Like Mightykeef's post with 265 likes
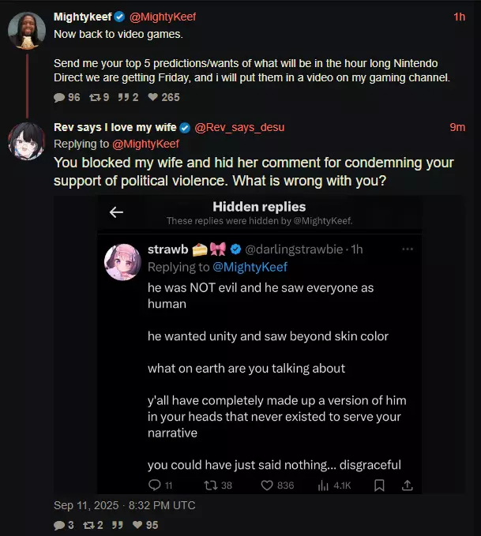Viewport: 481px width, 536px height. coord(153,97)
